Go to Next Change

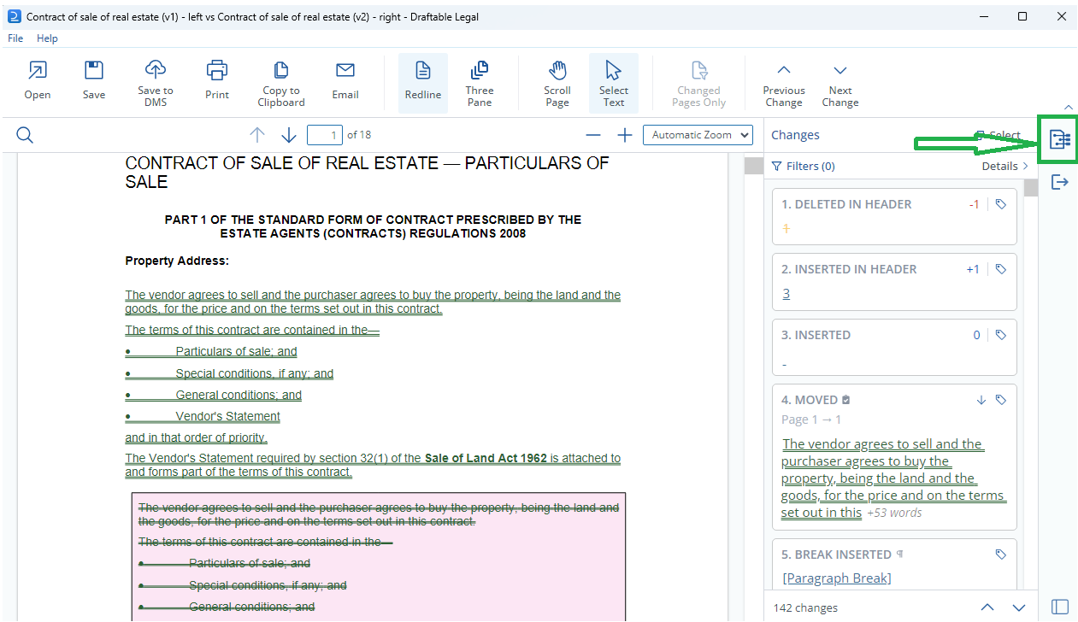[x=840, y=82]
